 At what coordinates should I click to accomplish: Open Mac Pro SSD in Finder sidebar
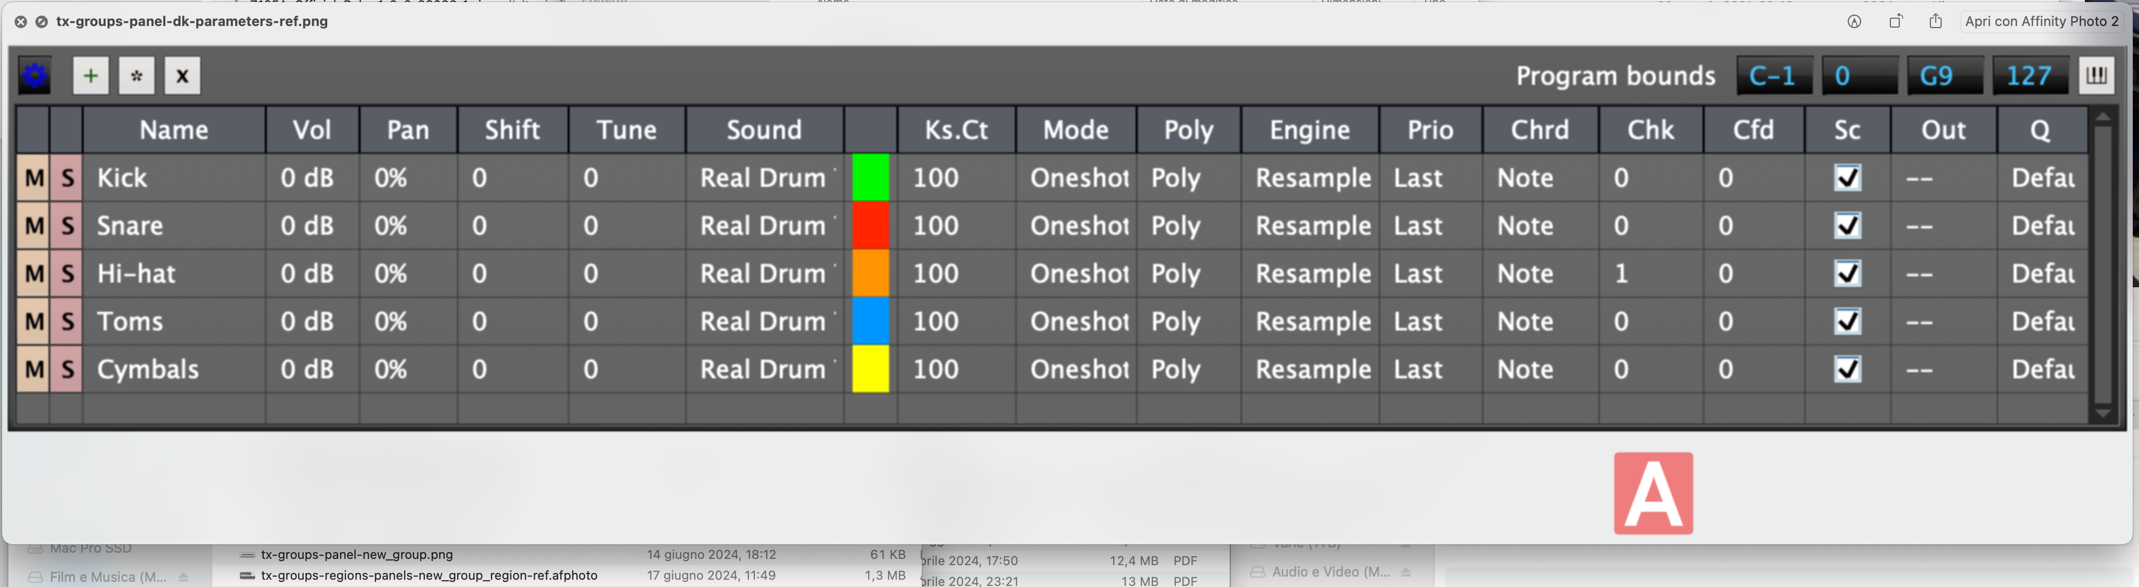coord(89,549)
